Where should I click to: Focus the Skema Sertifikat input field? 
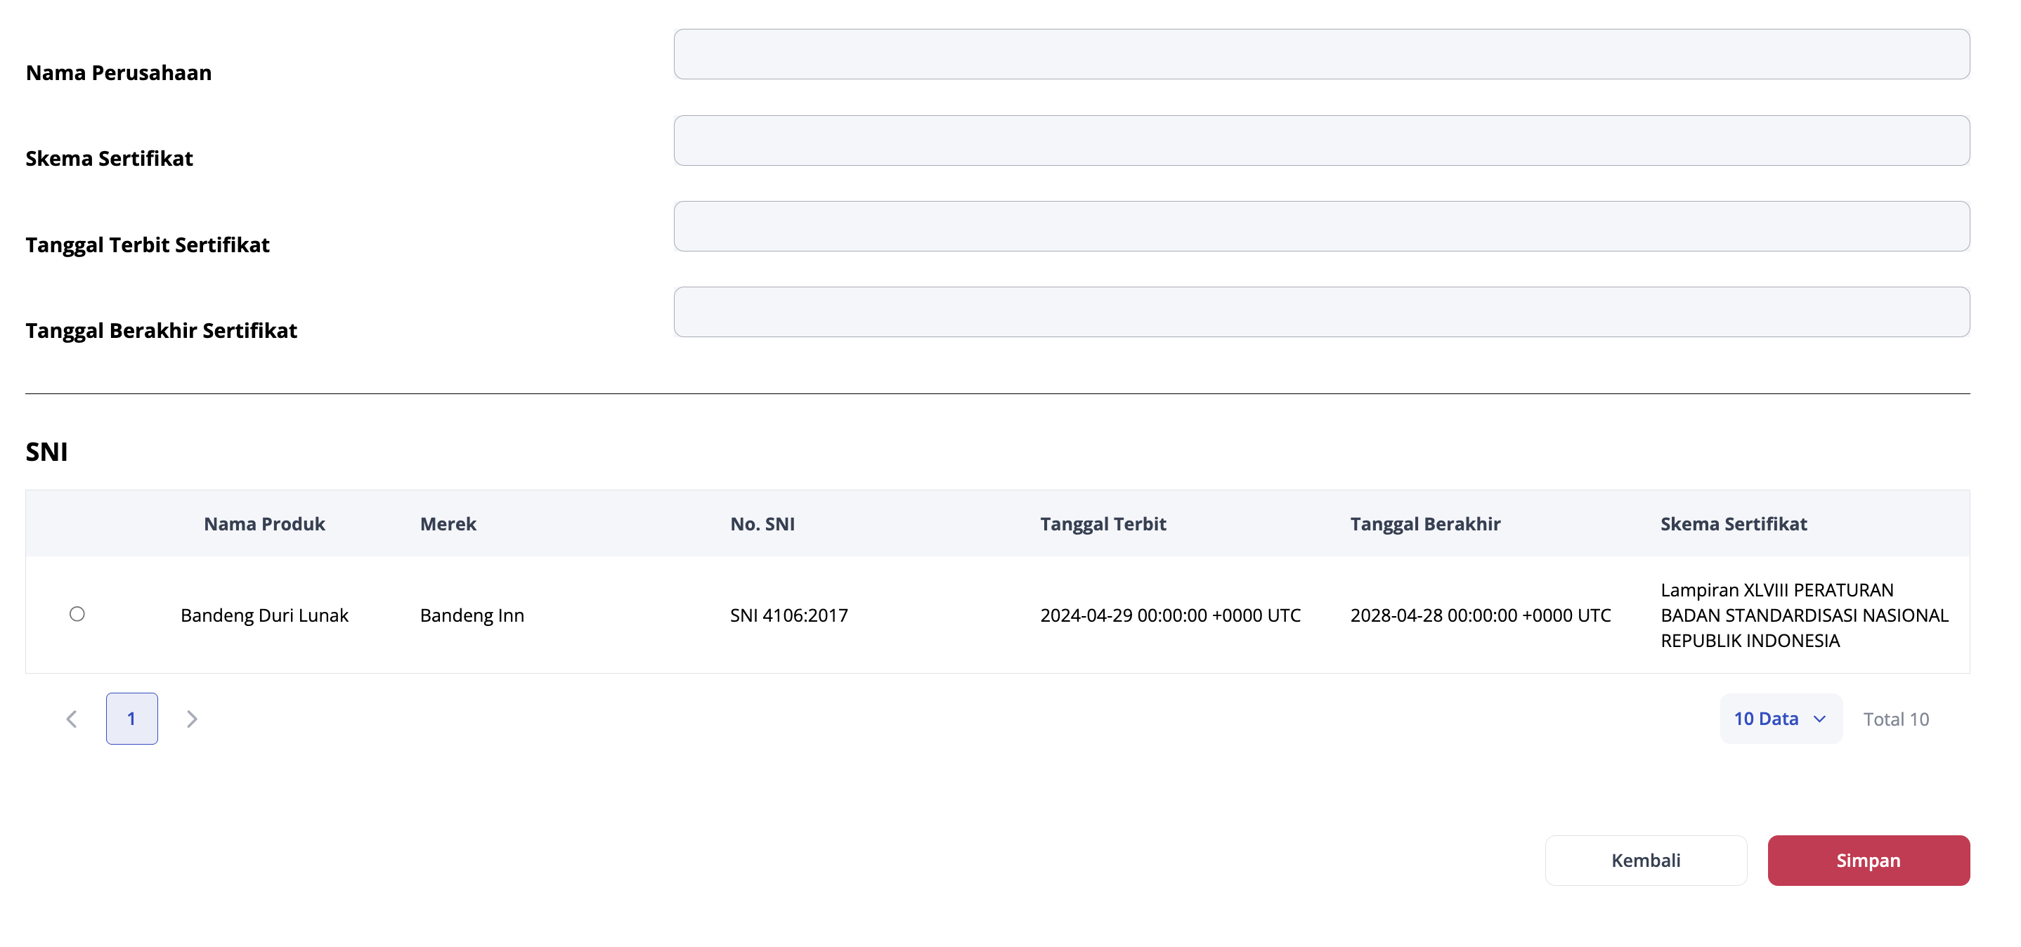1320,141
